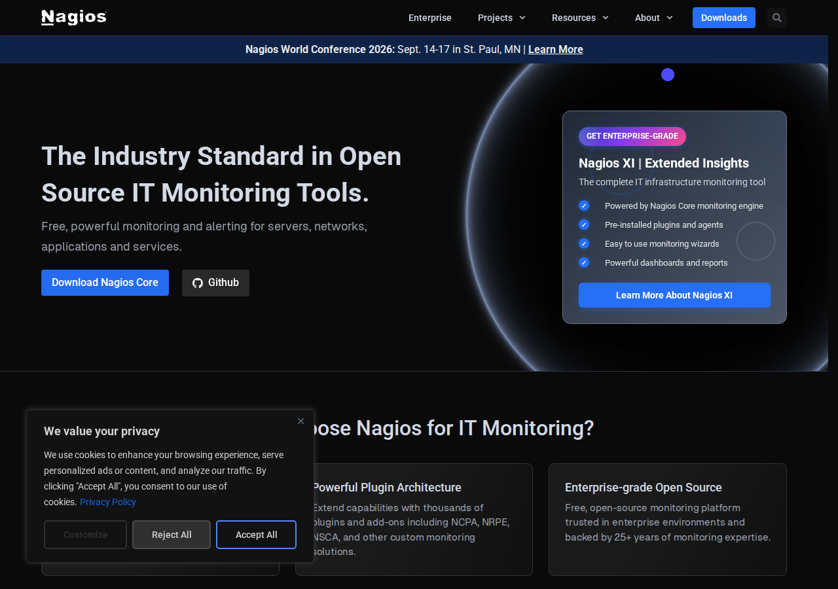Viewport: 838px width, 589px height.
Task: Click the GET ENTERPRISE-GRADE badge
Action: 632,136
